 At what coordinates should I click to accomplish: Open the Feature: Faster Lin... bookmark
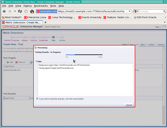click(117, 17)
